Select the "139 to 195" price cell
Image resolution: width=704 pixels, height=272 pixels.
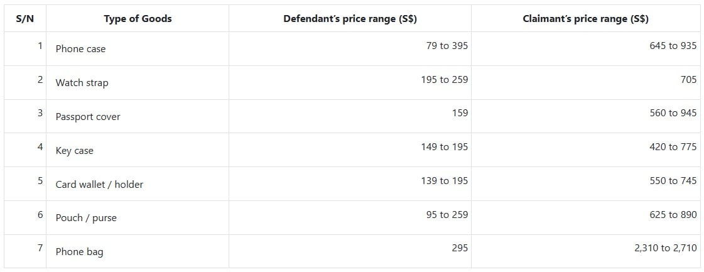[444, 181]
